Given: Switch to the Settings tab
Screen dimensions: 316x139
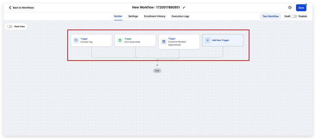Looking at the screenshot, I should click(x=133, y=16).
